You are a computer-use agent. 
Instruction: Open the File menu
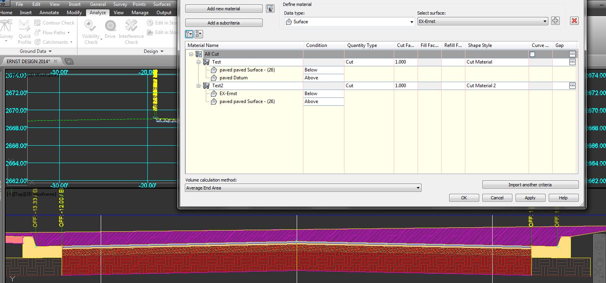[x=19, y=4]
